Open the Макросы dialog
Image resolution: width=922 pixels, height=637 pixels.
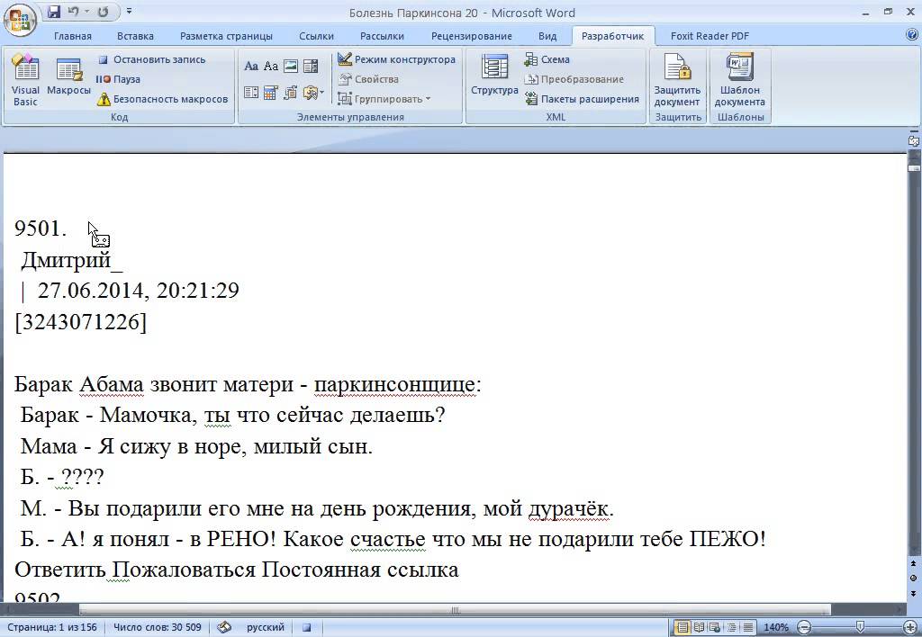[x=68, y=76]
